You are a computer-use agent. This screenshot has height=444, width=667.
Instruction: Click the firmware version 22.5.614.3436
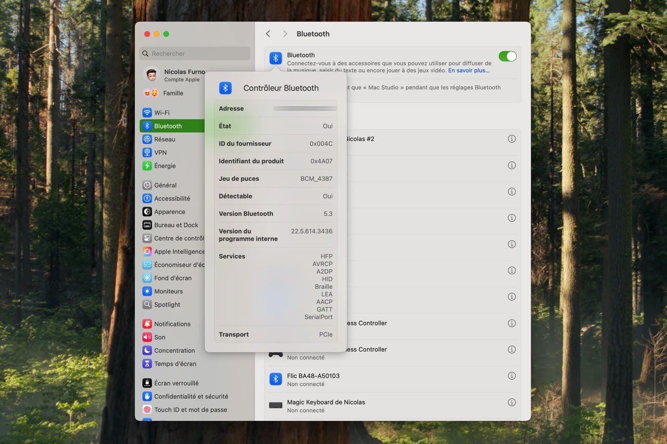[312, 231]
